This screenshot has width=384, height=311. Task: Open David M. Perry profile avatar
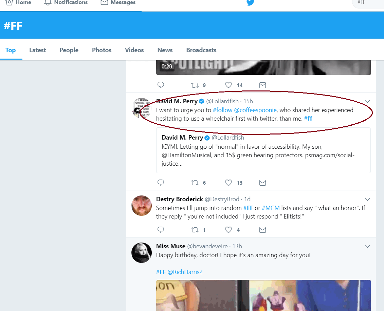142,108
